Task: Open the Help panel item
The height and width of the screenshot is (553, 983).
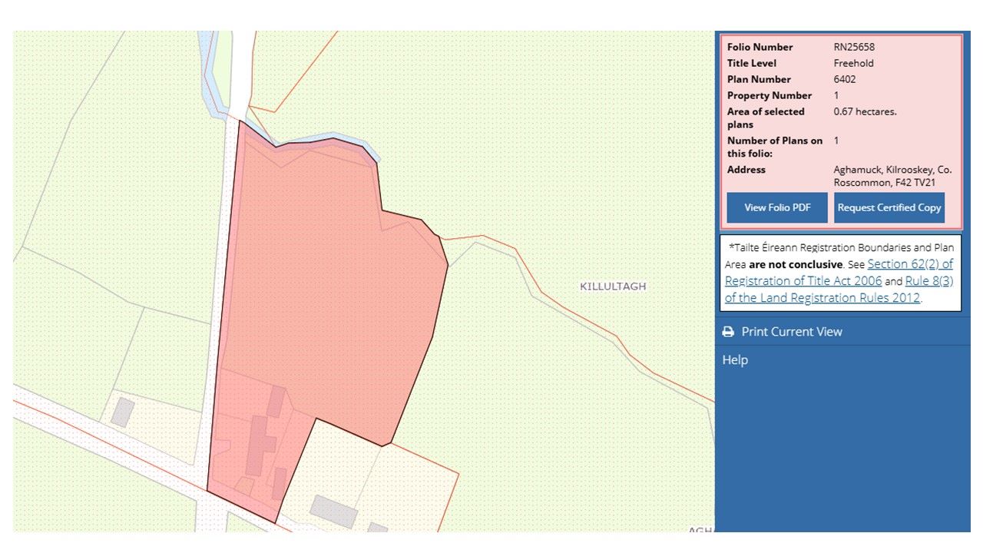Action: pos(735,360)
